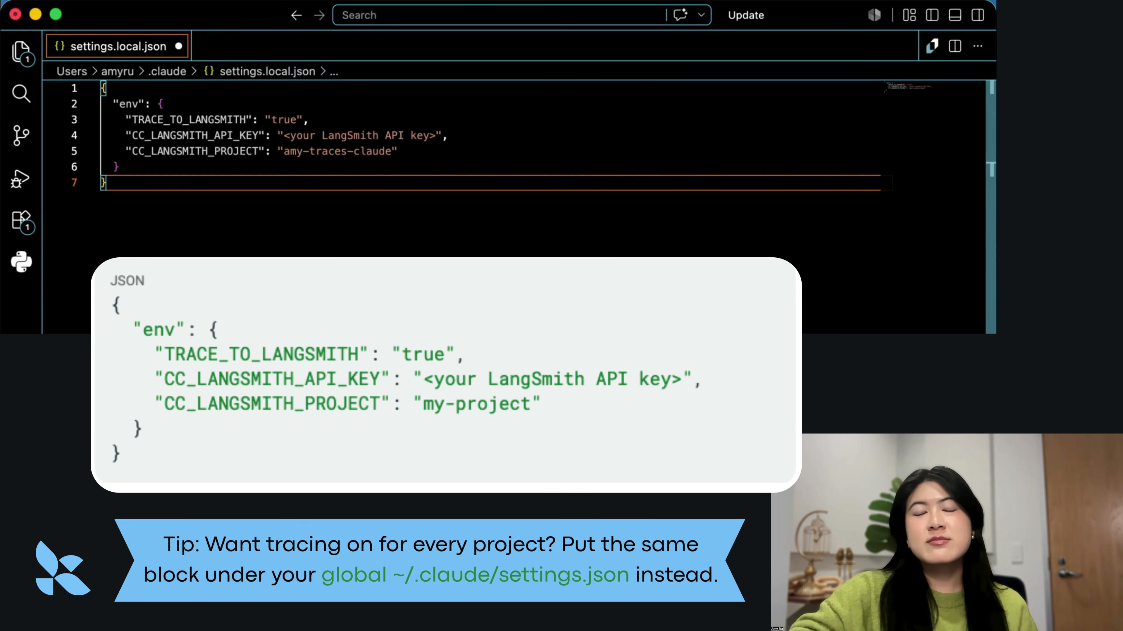
Task: Expand the chat dropdown arrow beside the search bar
Action: coord(701,15)
